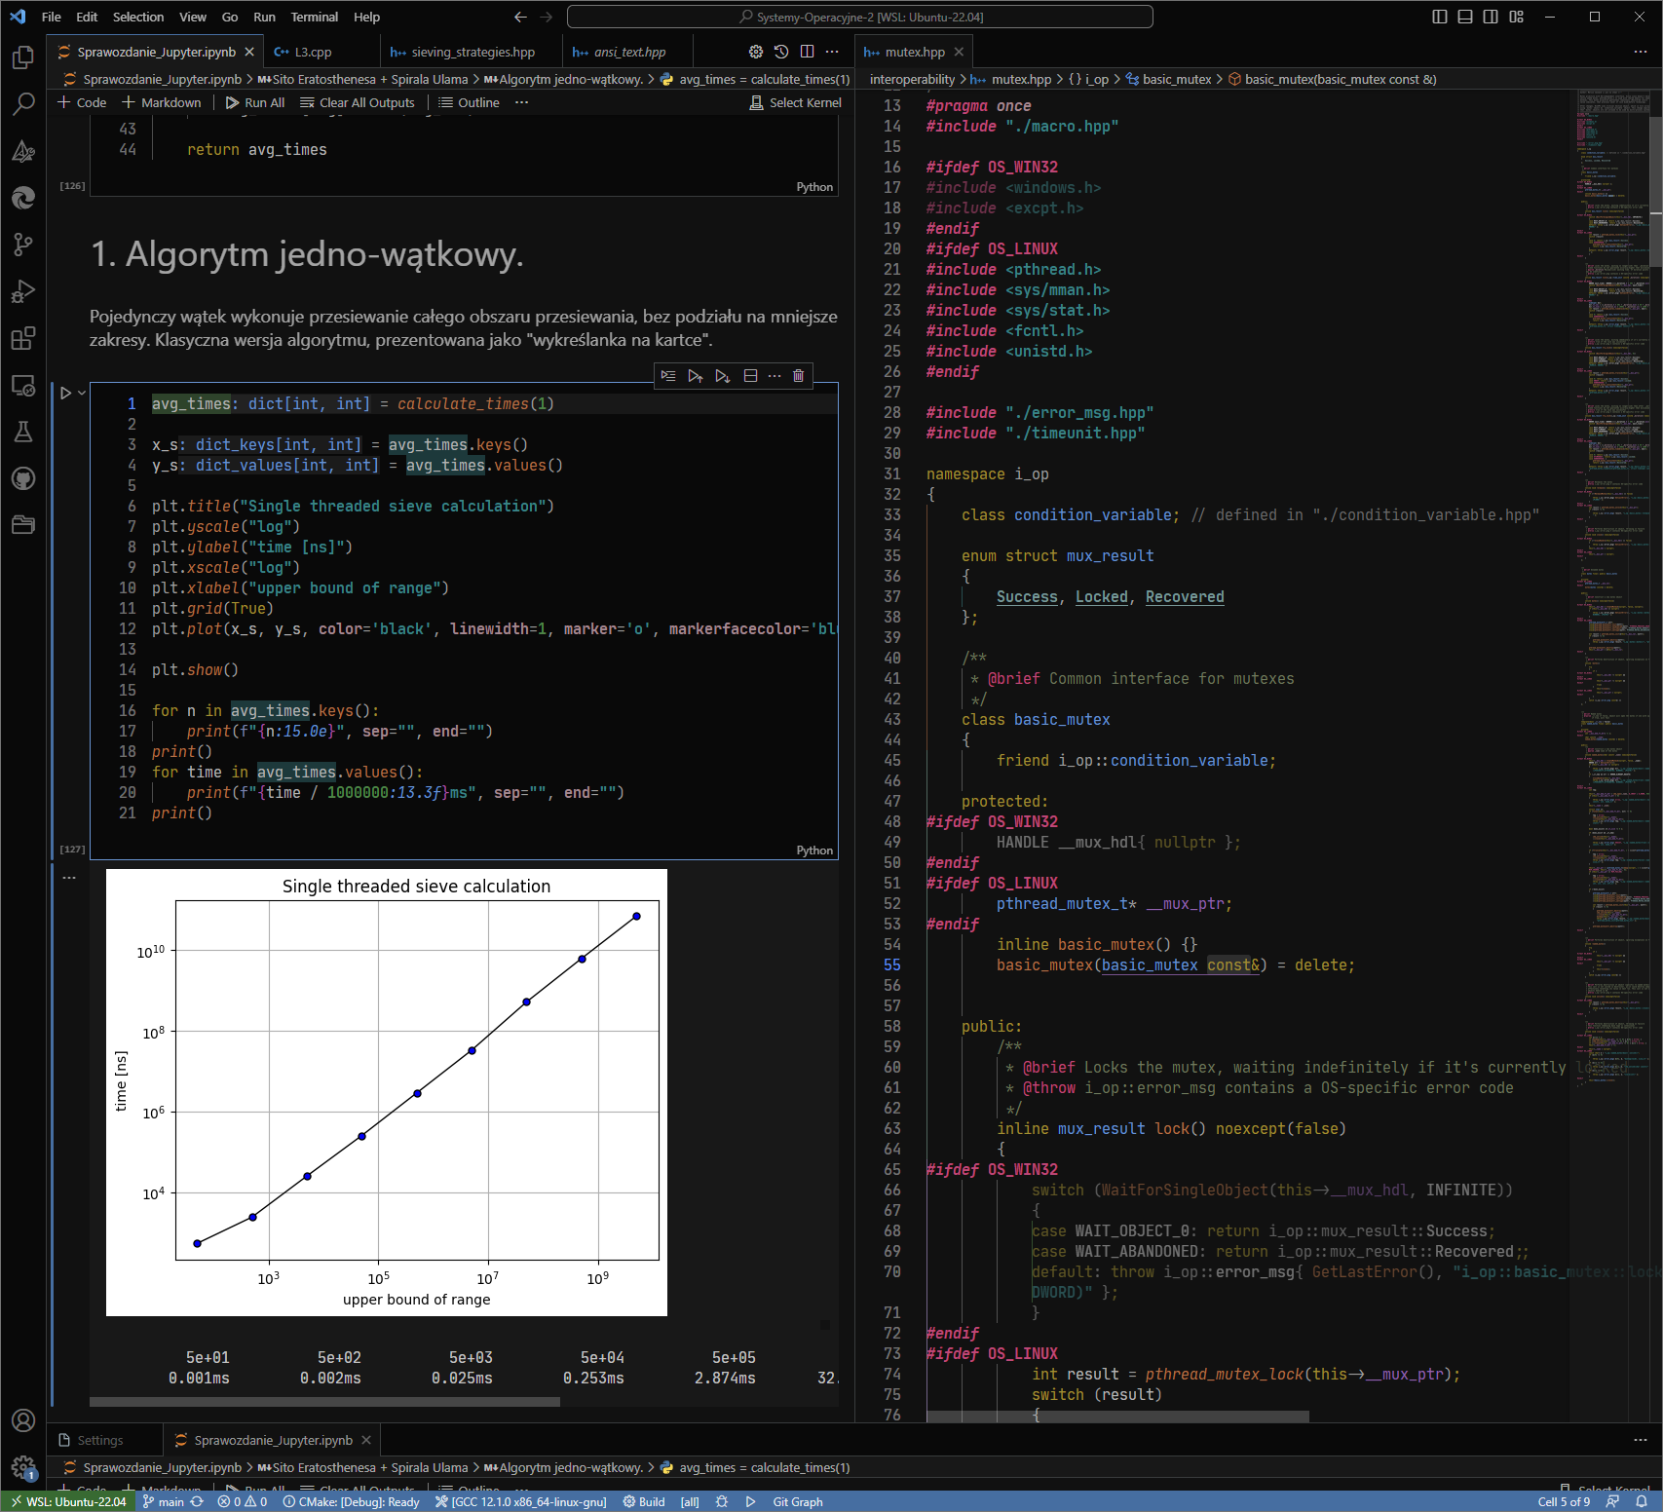Image resolution: width=1663 pixels, height=1512 pixels.
Task: Open the File menu
Action: tap(52, 17)
